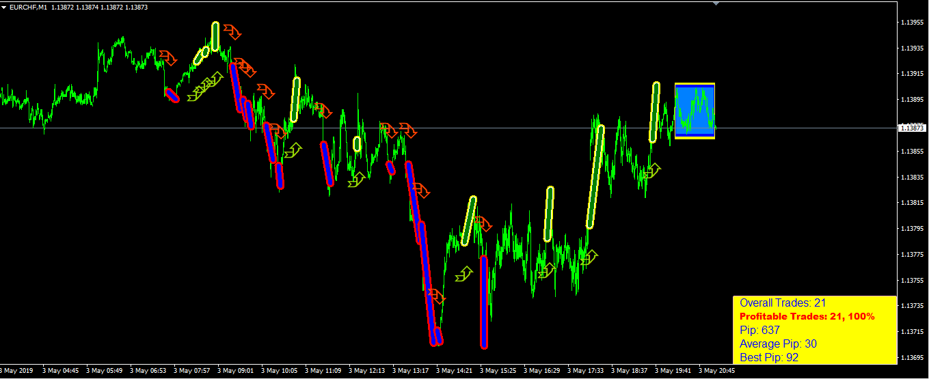This screenshot has height=379, width=929.
Task: Click the '3 May 07:57' time label
Action: coord(192,371)
